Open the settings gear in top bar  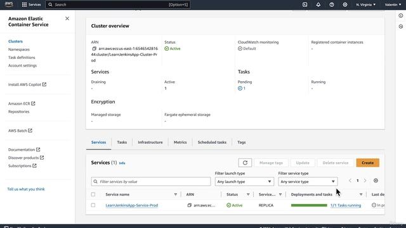pos(345,4)
